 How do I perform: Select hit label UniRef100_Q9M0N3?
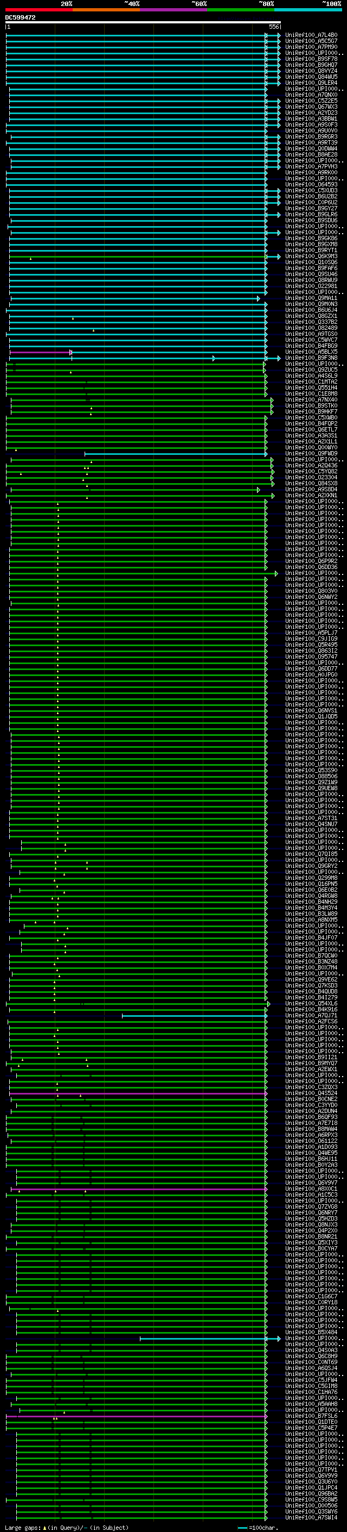pyautogui.click(x=311, y=304)
